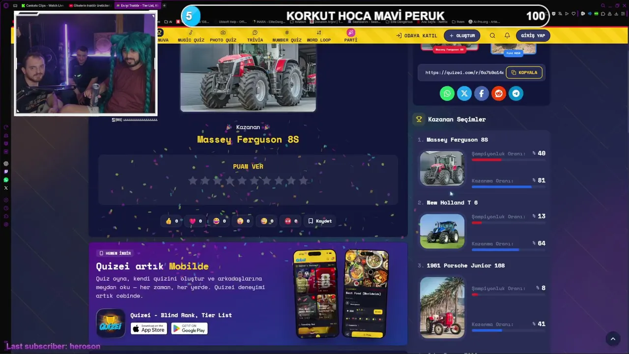This screenshot has height=354, width=629.
Task: Switch to the Ülkelerin traktör üreticileri tab
Action: 89,5
